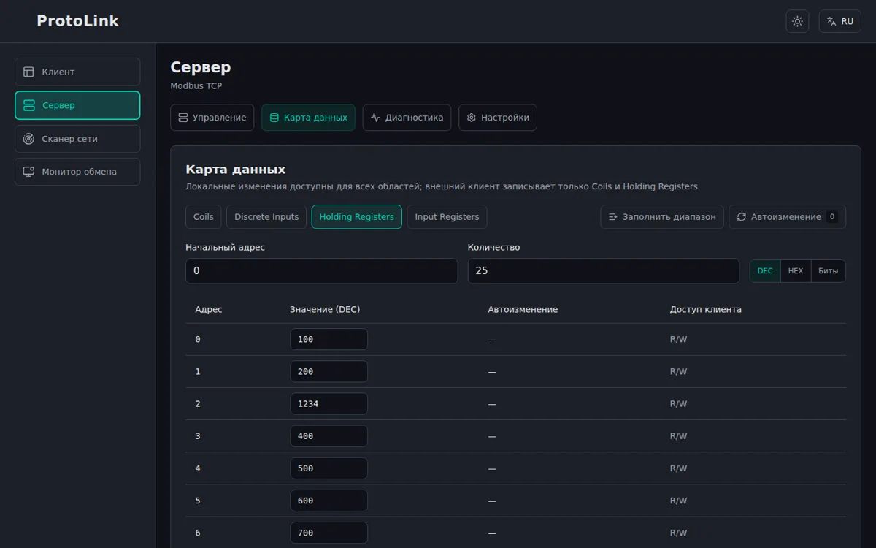Image resolution: width=876 pixels, height=548 pixels.
Task: Switch value format to DEC
Action: 765,271
